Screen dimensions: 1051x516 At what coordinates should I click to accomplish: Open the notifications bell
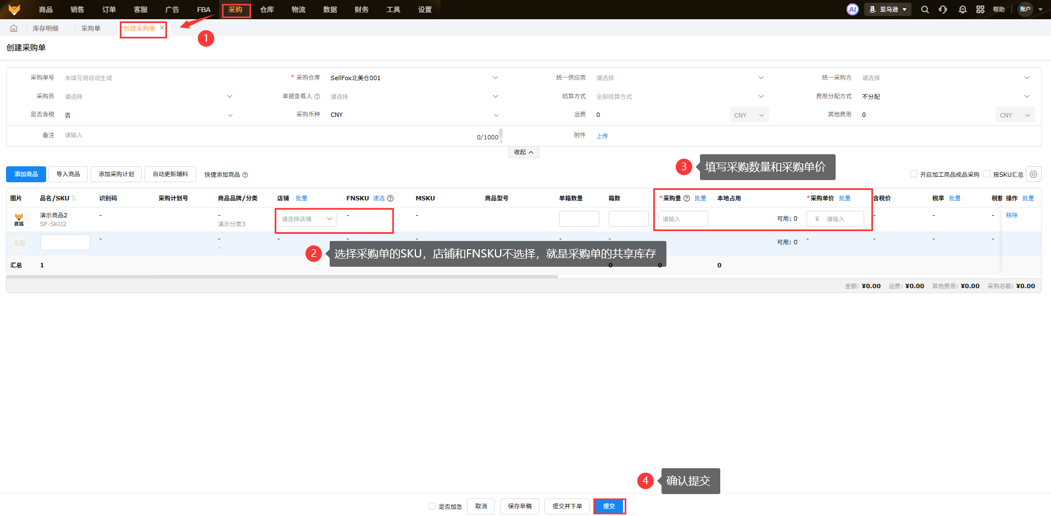pos(962,9)
